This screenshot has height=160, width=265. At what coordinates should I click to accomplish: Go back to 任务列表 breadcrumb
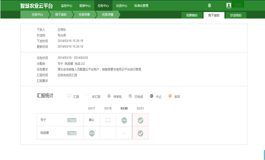click(x=84, y=15)
